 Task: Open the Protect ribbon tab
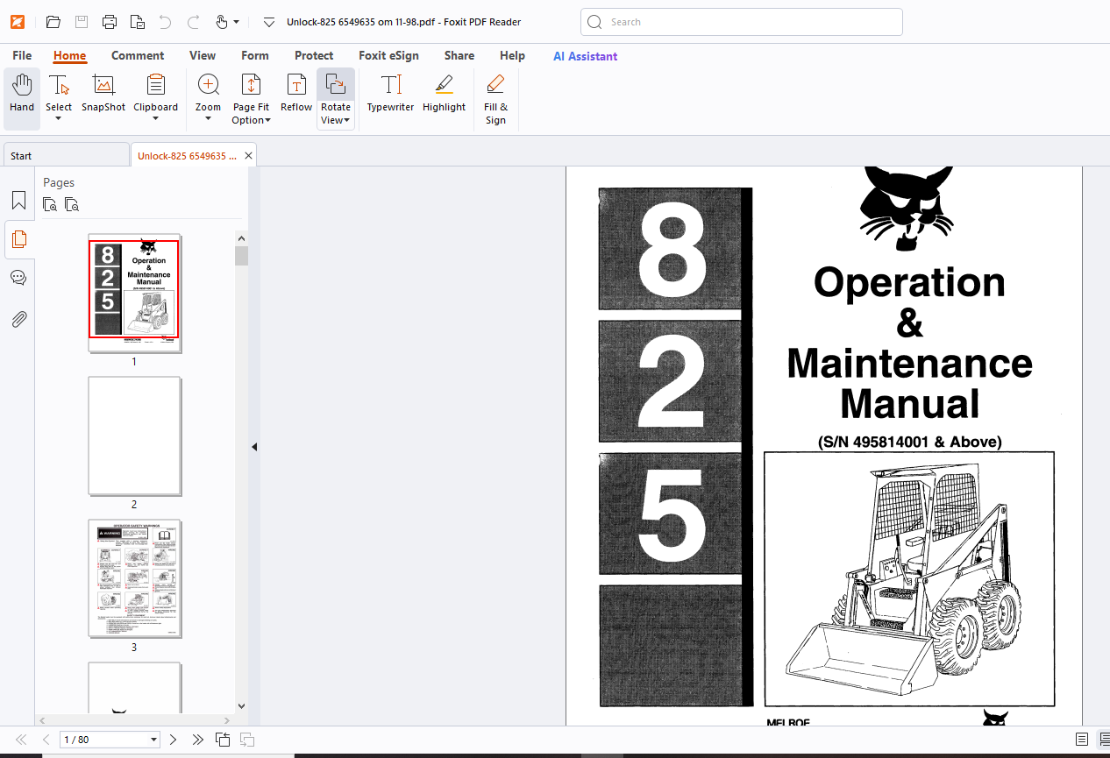coord(314,55)
